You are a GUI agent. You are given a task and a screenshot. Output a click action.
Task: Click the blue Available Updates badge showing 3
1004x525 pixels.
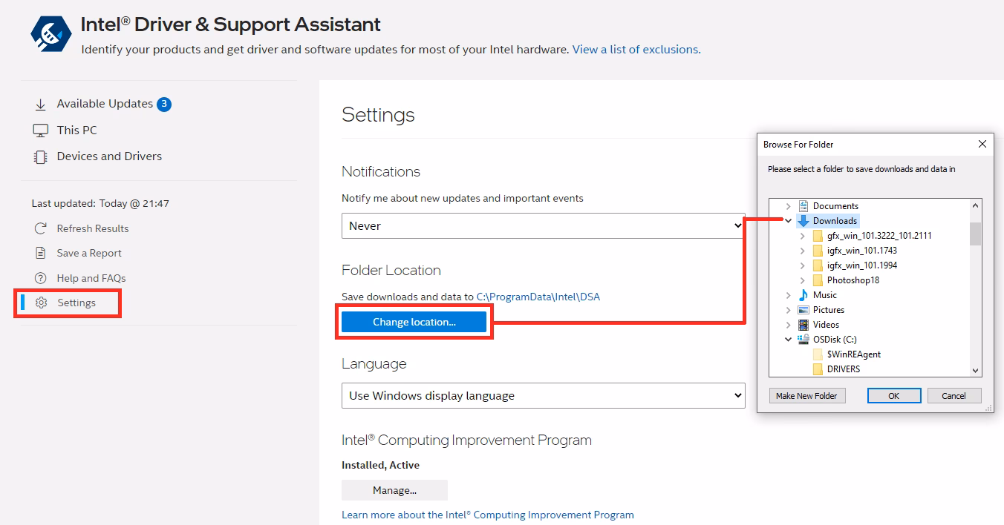point(164,104)
